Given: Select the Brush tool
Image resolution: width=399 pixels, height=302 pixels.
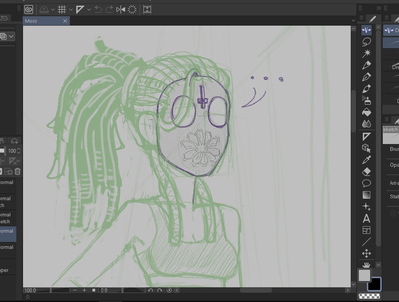Looking at the screenshot, I should [x=367, y=89].
